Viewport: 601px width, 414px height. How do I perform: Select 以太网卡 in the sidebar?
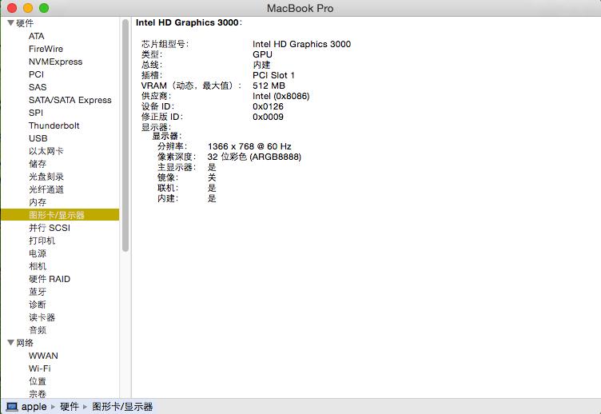click(x=46, y=151)
